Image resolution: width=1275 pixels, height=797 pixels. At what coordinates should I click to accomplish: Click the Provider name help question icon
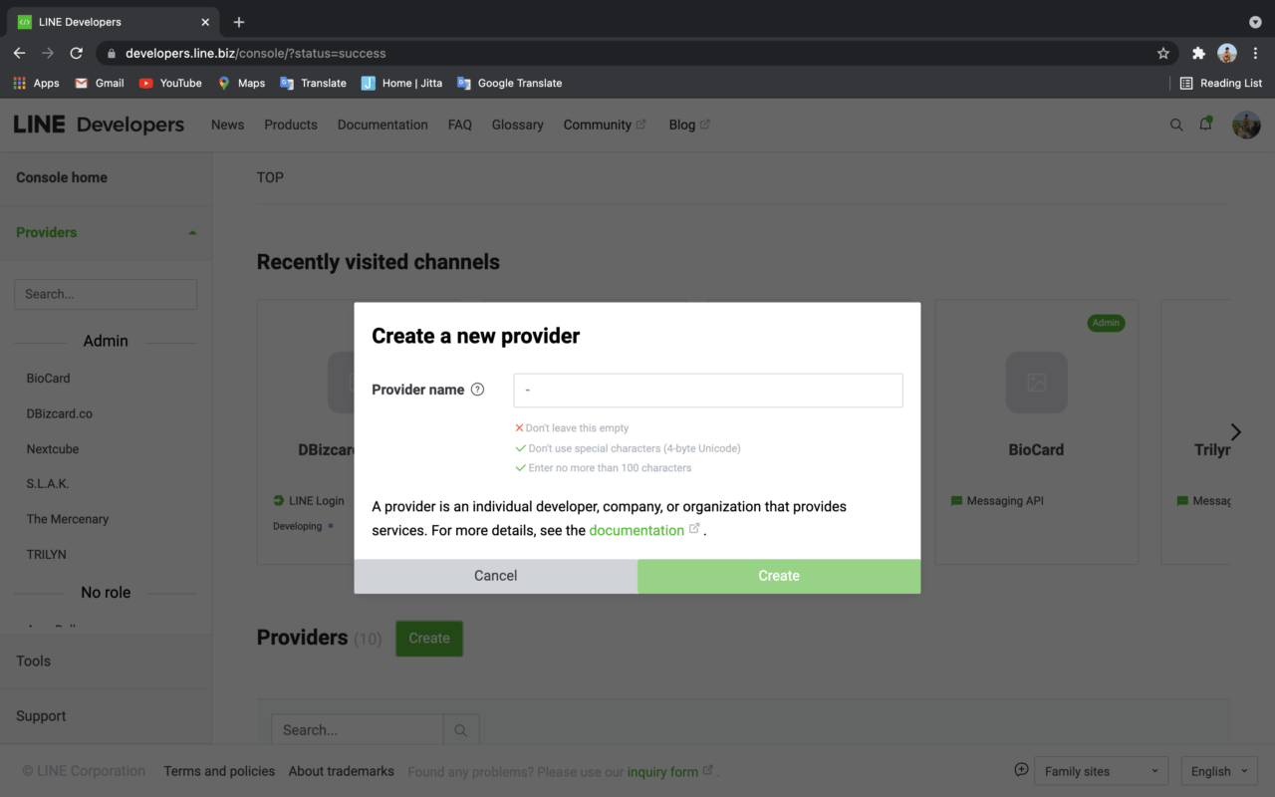(x=477, y=390)
